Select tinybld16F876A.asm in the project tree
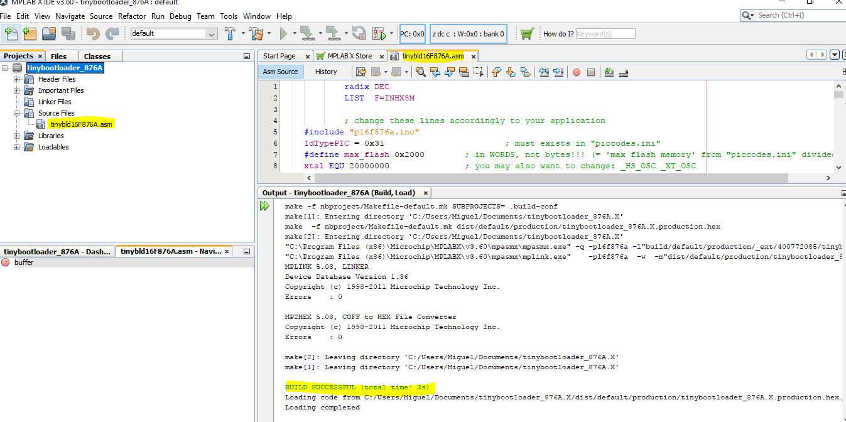The height and width of the screenshot is (422, 846). point(81,124)
